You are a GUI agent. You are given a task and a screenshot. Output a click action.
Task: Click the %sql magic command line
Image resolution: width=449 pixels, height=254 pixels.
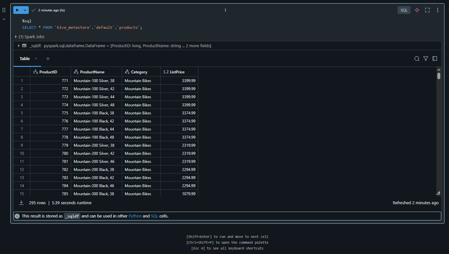tap(27, 21)
